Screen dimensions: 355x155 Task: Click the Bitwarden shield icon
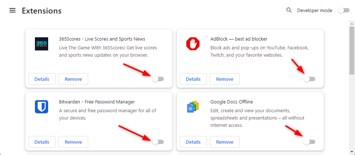coord(42,107)
